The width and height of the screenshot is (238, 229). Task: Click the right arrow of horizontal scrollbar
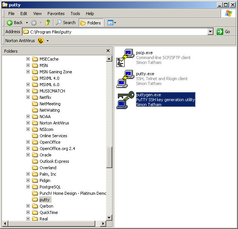point(103,223)
